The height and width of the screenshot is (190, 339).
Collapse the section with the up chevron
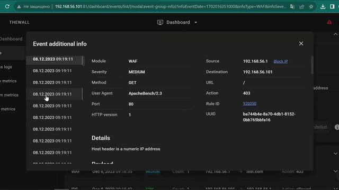tap(335, 34)
